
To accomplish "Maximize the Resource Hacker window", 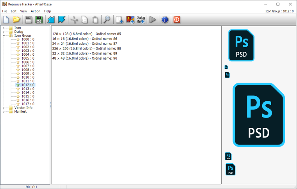I will click(278, 4).
